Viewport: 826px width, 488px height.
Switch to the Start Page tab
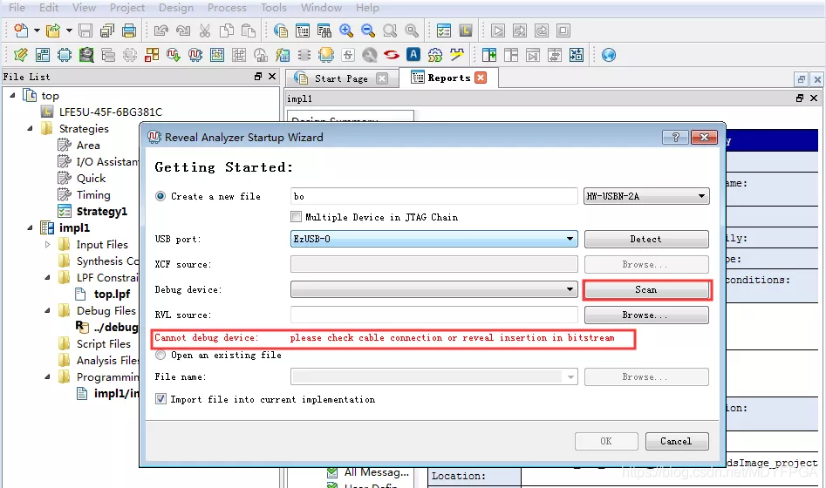coord(340,78)
